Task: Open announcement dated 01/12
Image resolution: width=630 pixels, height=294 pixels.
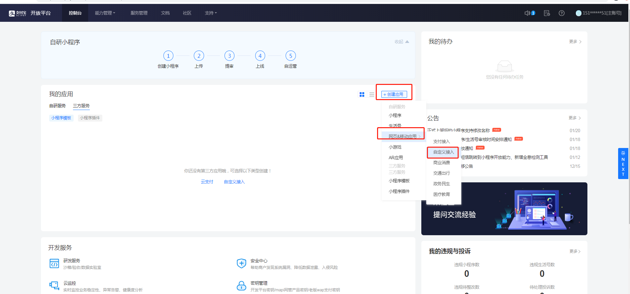Action: (504, 157)
